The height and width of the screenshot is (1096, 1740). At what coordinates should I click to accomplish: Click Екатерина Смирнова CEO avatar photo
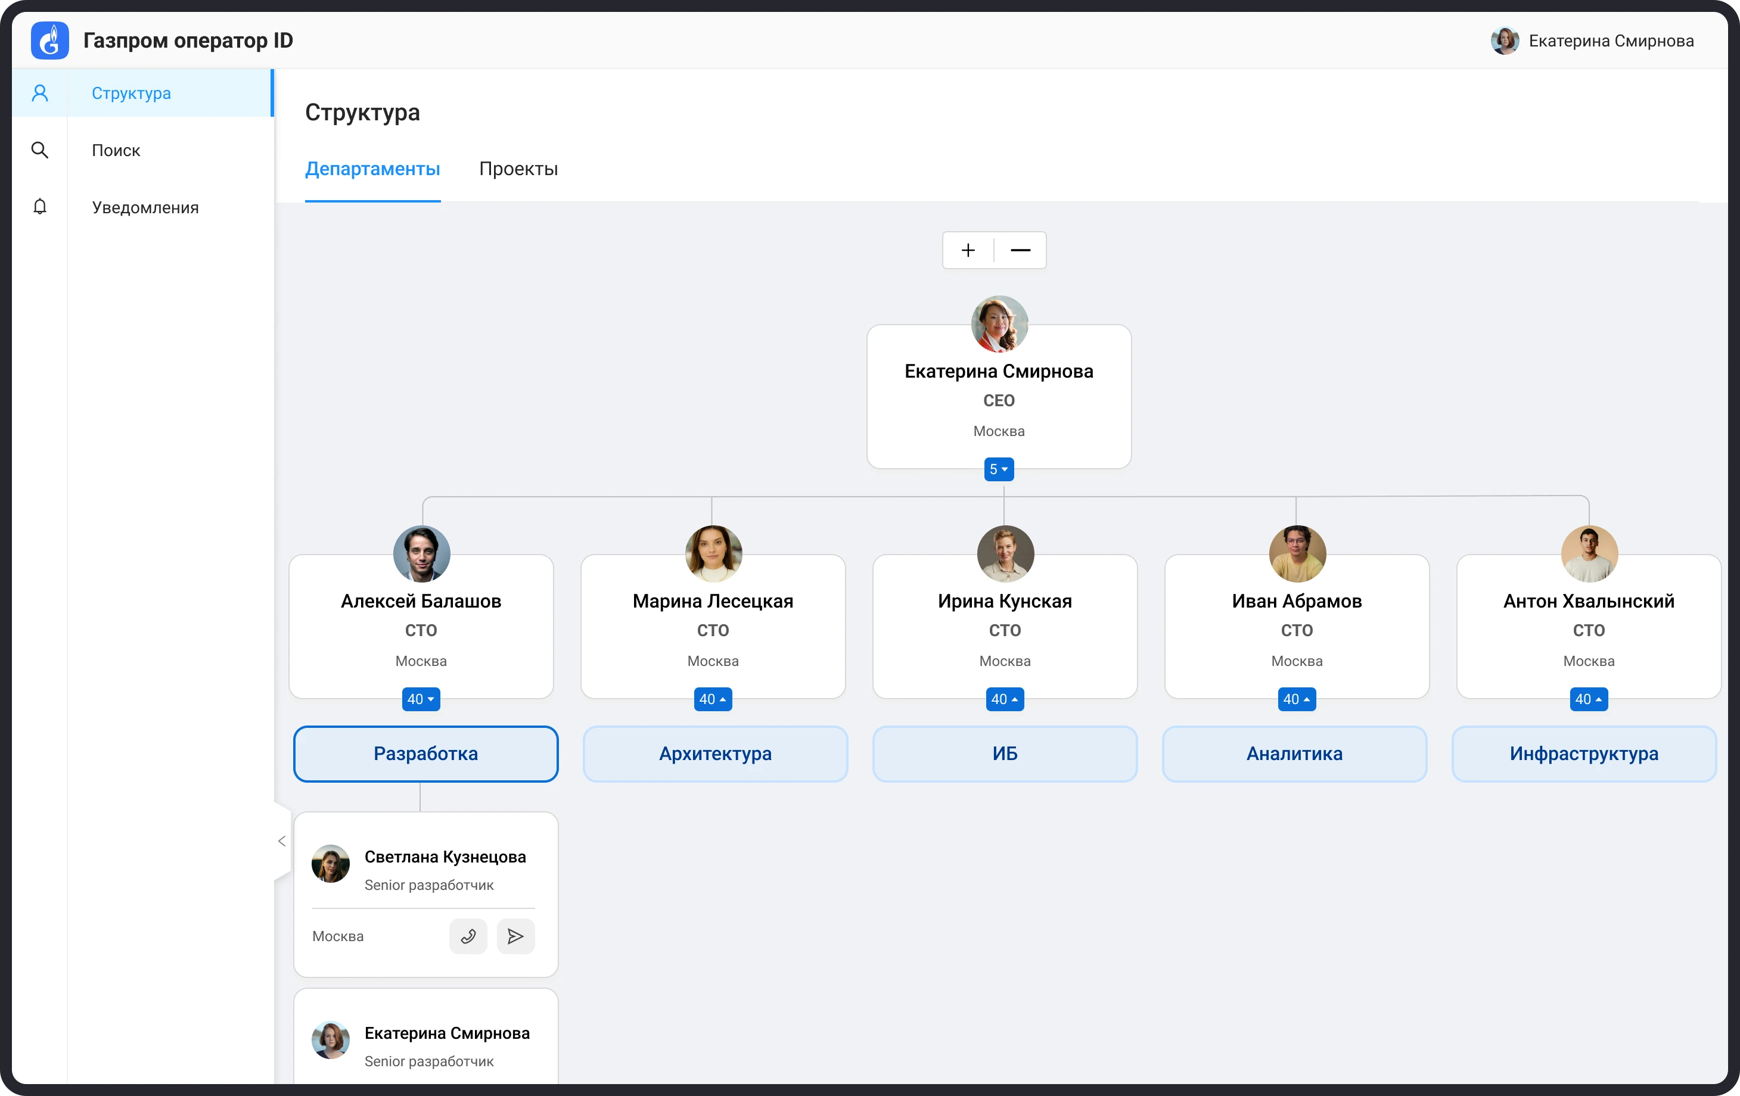pos(999,323)
